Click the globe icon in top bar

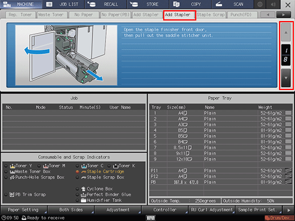click(260, 5)
